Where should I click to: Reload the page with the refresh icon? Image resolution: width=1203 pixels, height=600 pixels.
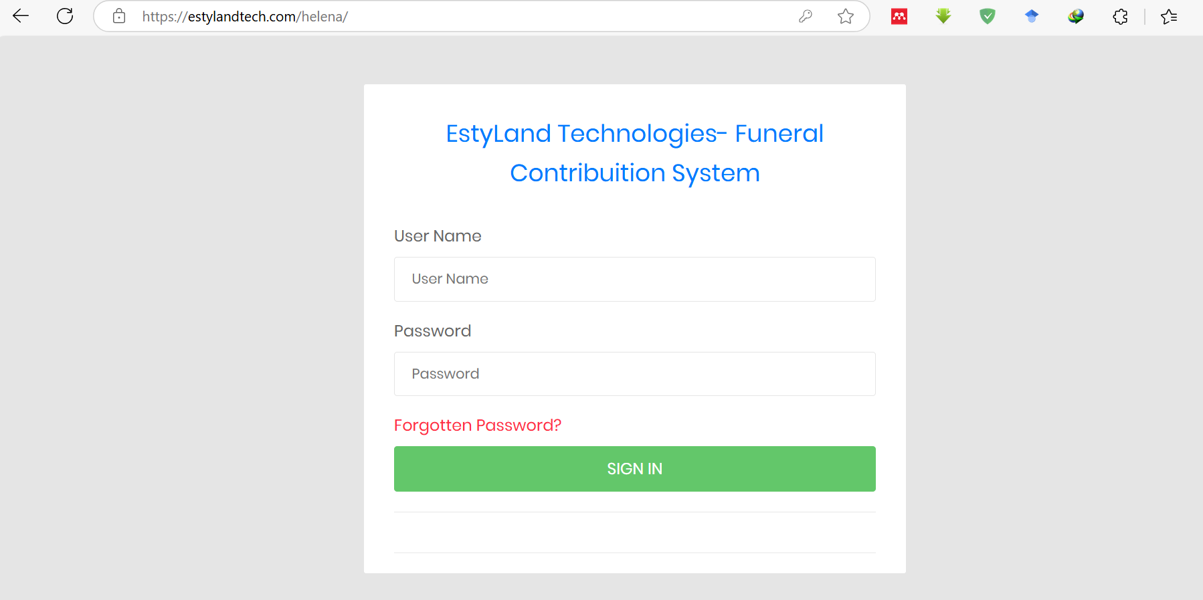click(65, 16)
